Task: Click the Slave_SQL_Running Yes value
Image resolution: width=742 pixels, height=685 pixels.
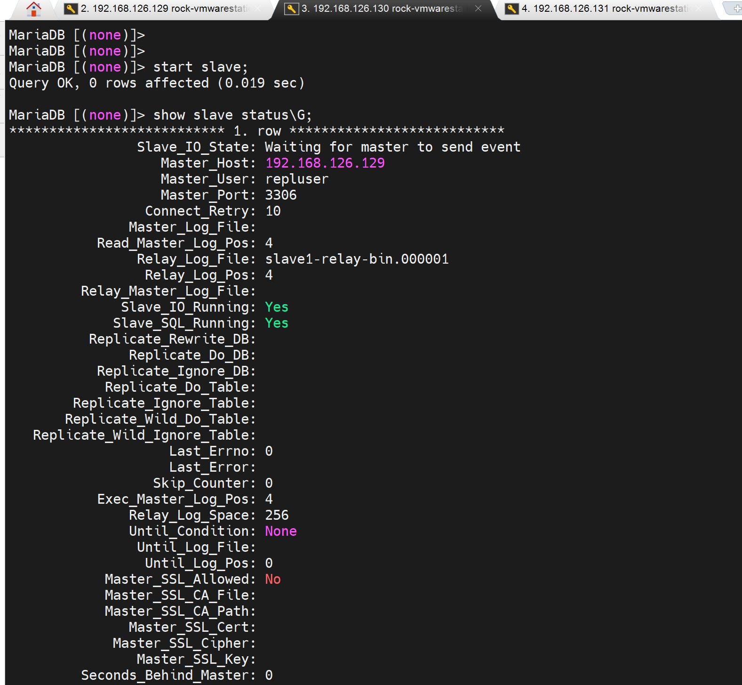Action: [x=277, y=323]
